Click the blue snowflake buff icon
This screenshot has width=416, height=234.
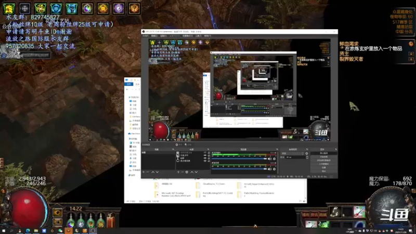click(x=56, y=8)
